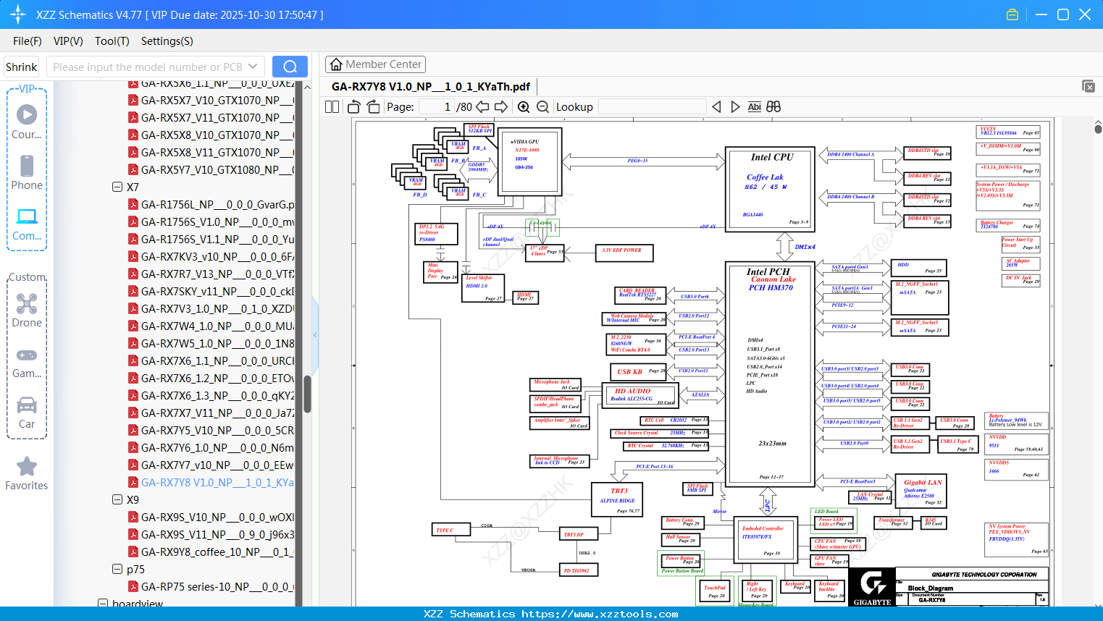Open the Car category

27,412
